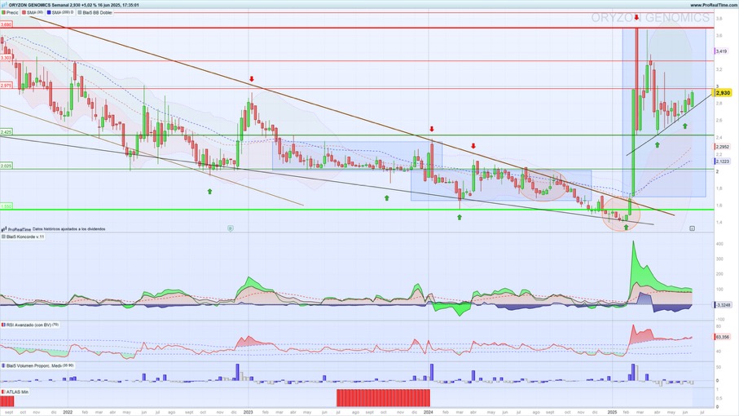
Task: Click the -100 tick on Koncorde axis
Action: click(719, 319)
